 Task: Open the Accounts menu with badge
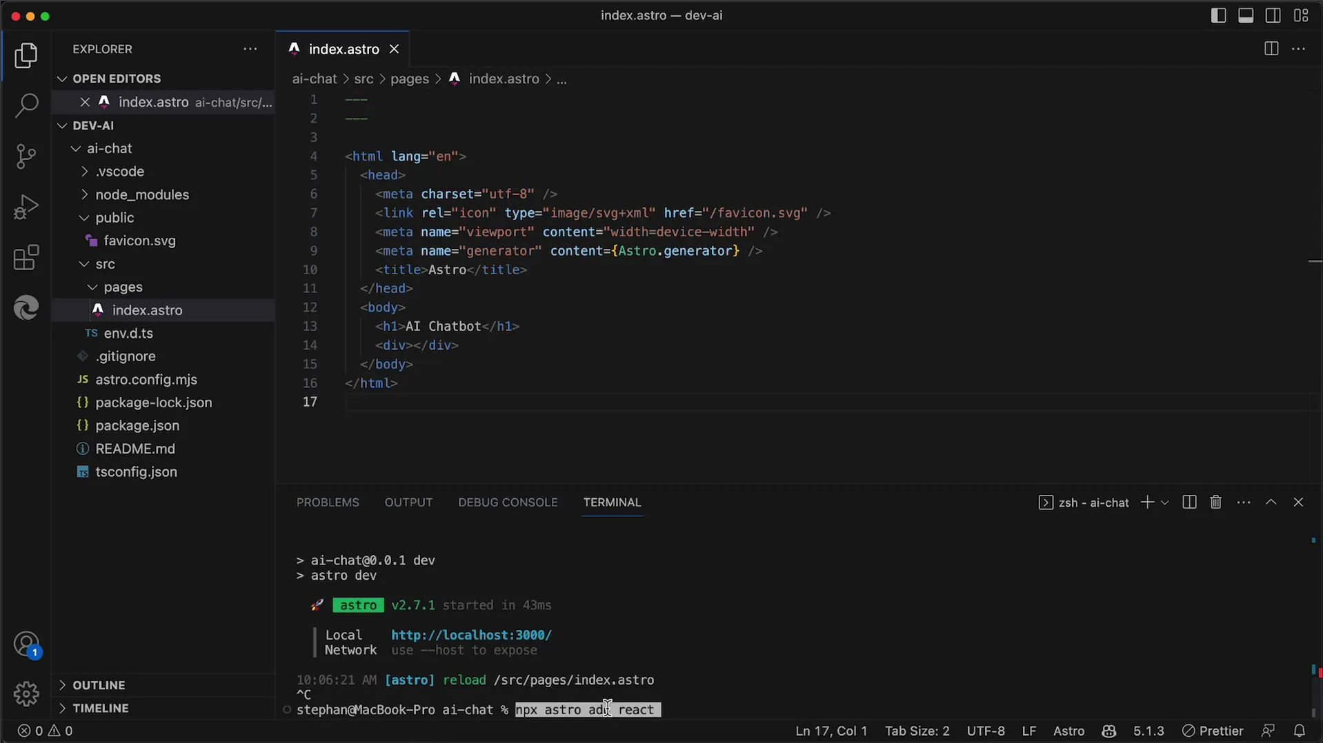click(26, 645)
